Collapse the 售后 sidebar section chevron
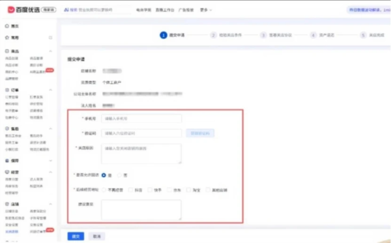 (x=51, y=128)
